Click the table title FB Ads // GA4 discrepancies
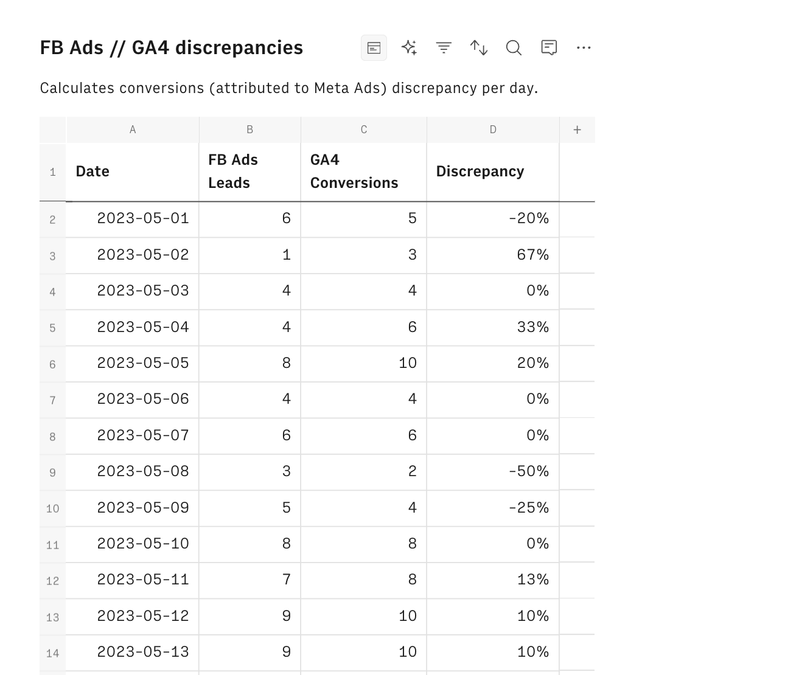This screenshot has height=675, width=785. pyautogui.click(x=172, y=47)
